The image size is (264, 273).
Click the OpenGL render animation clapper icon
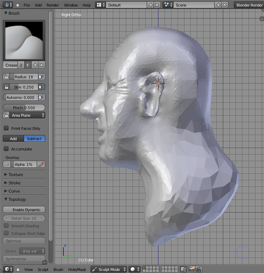[198, 270]
